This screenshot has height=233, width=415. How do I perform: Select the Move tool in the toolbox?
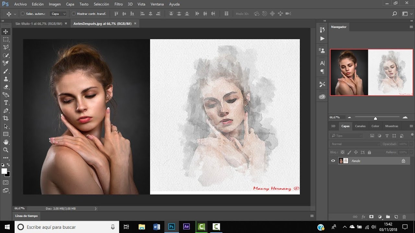tap(6, 32)
